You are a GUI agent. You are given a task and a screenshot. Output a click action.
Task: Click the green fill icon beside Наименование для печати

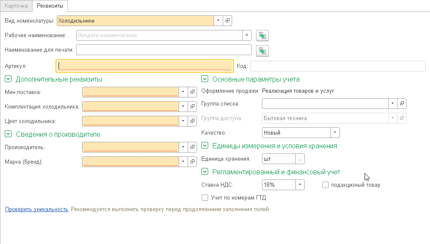tap(262, 50)
